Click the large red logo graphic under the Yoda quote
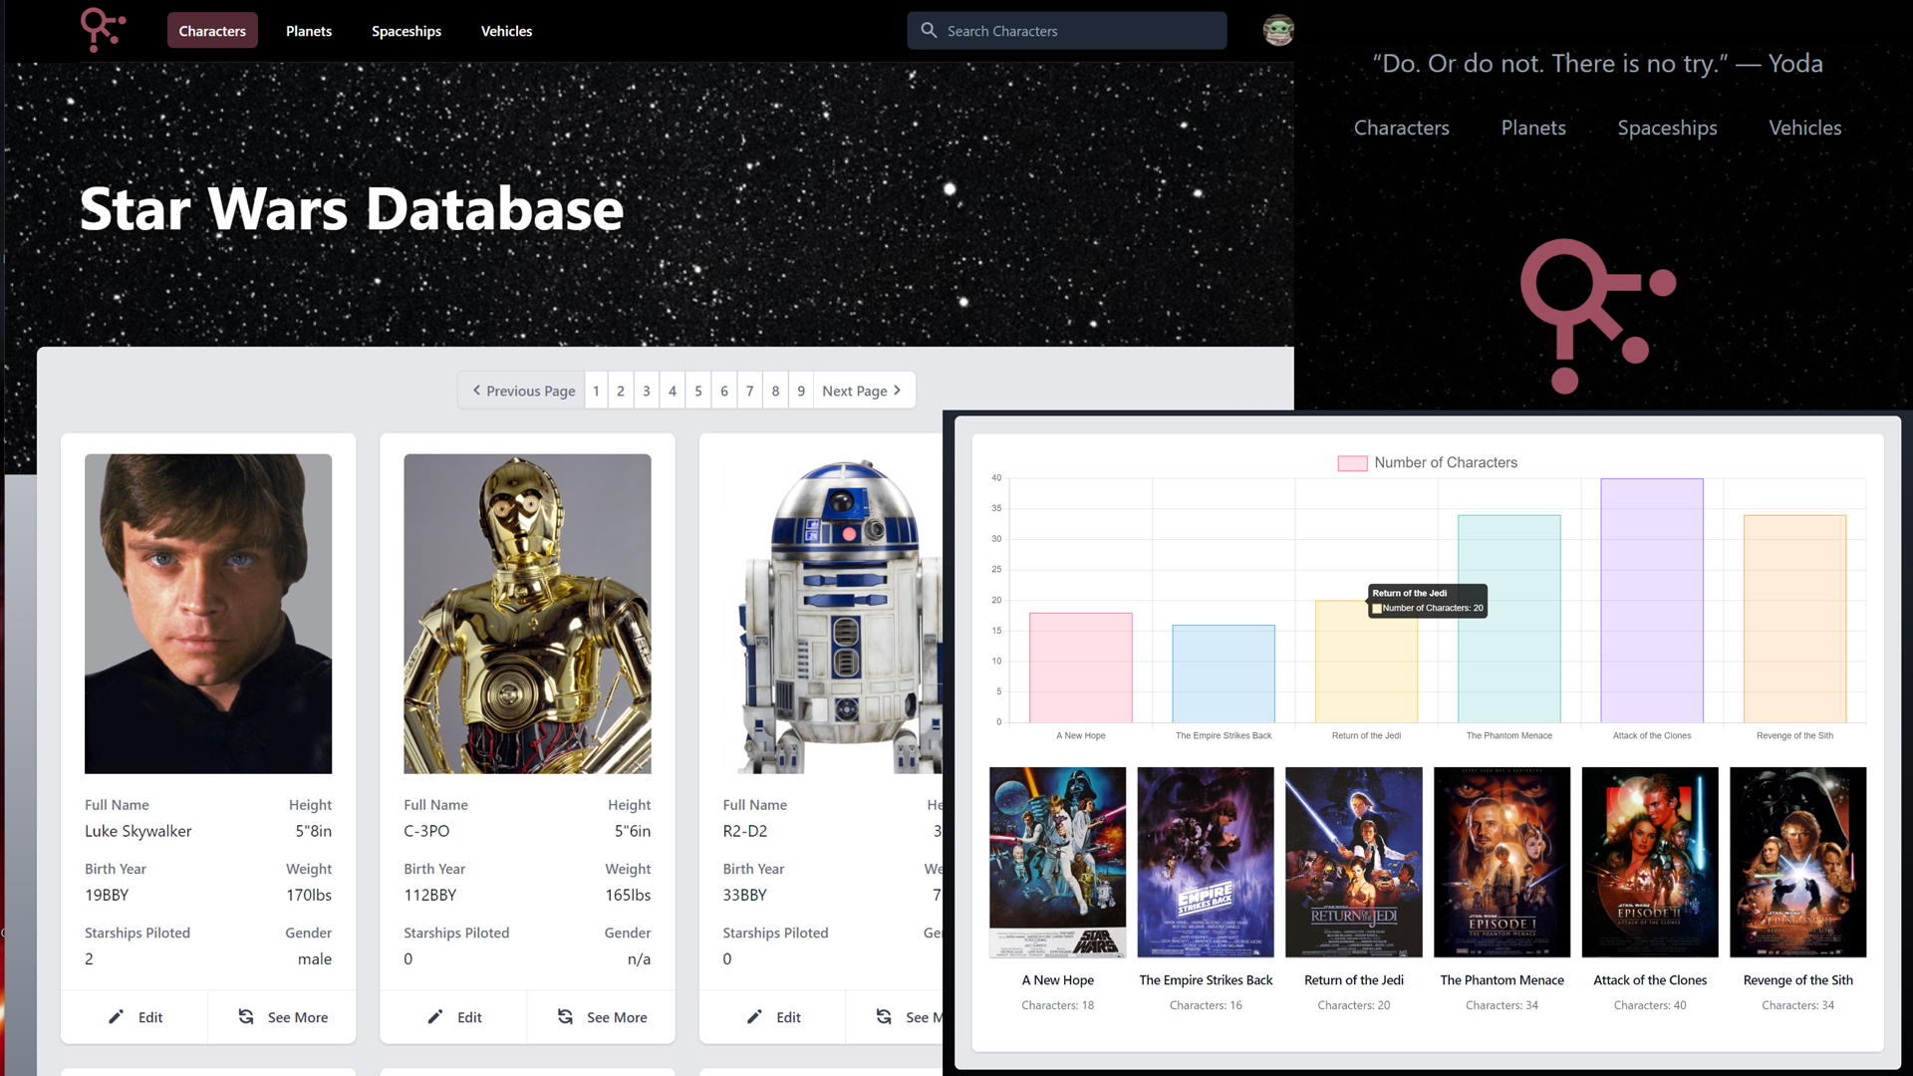The image size is (1913, 1076). coord(1597,317)
